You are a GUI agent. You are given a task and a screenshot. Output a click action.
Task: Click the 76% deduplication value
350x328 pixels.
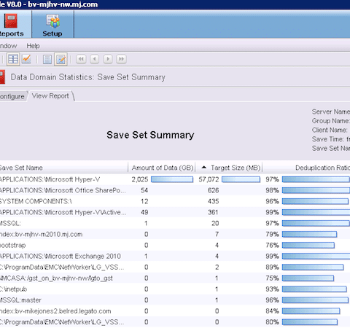tap(272, 245)
